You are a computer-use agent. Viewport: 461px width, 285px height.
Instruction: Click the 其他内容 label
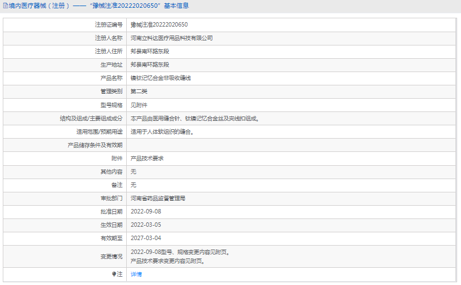pos(111,171)
